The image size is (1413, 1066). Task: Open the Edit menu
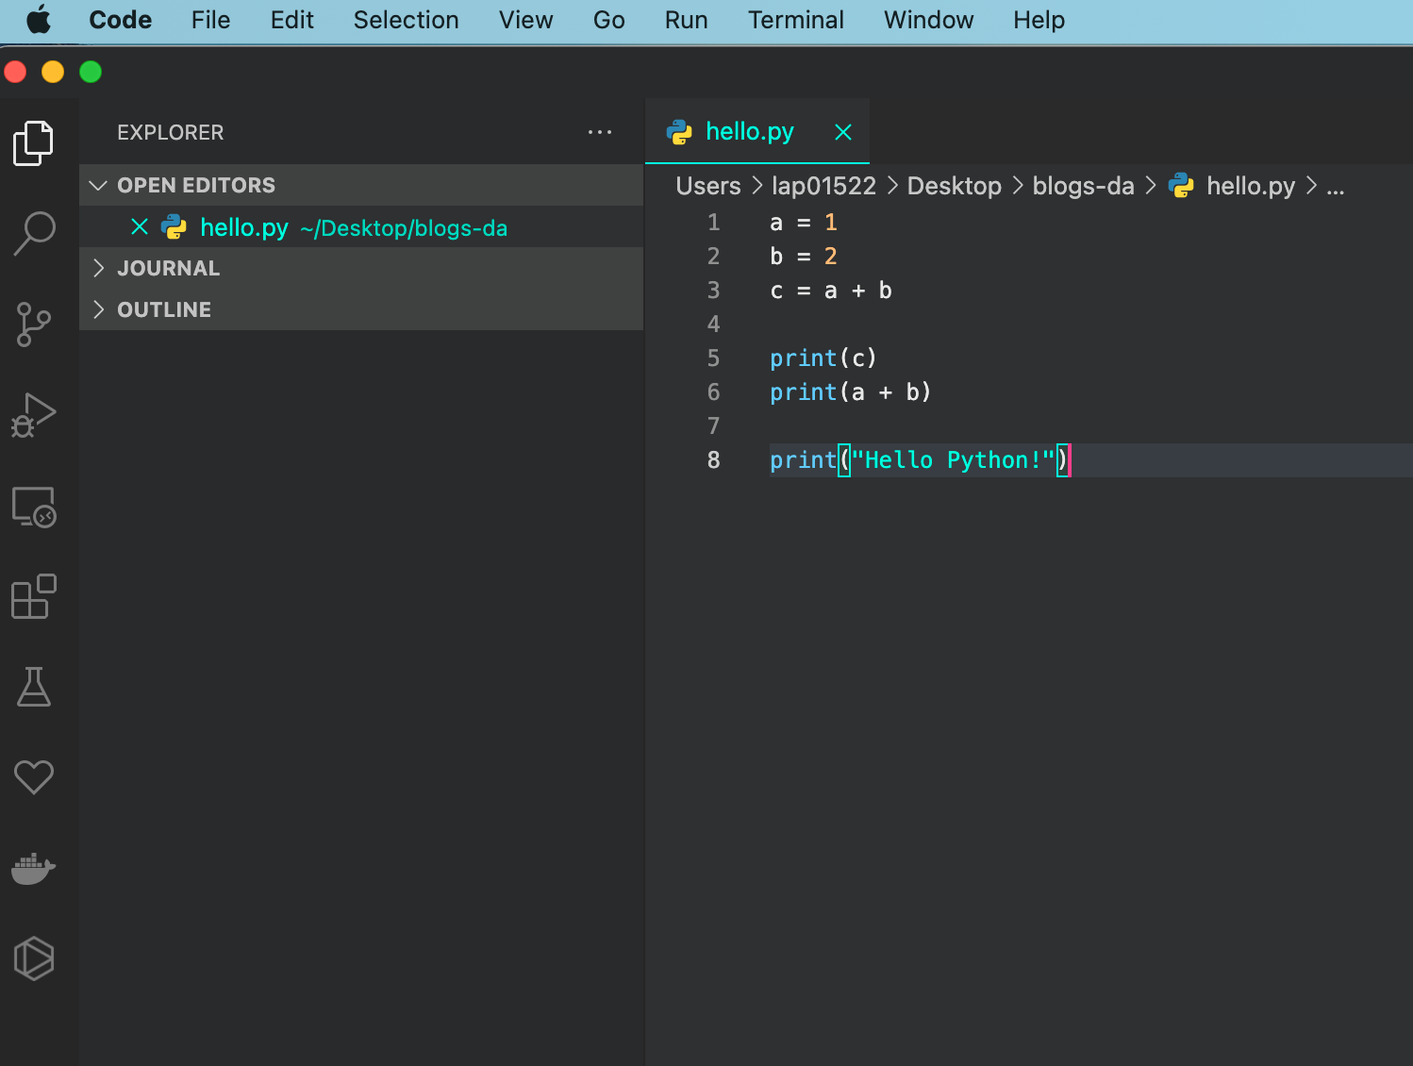291,20
